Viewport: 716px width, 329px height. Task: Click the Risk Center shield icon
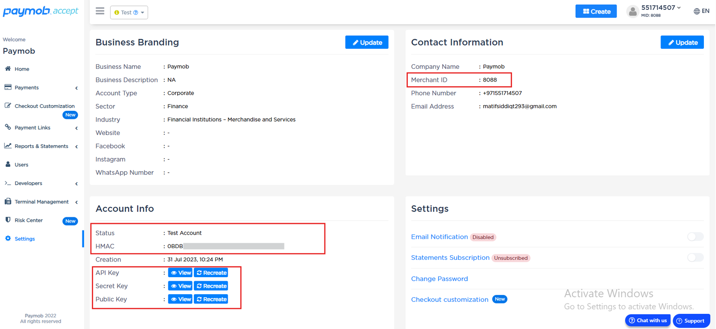8,220
